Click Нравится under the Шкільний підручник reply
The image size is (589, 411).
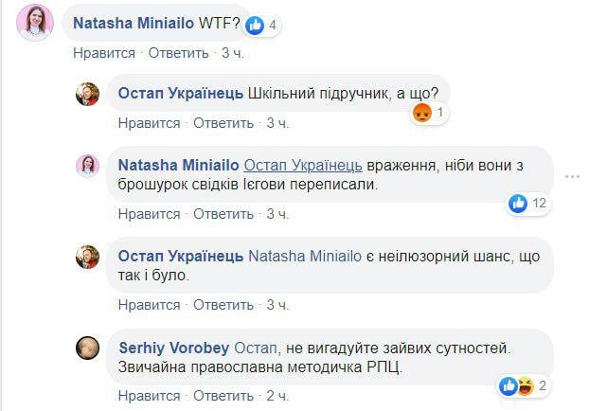(149, 123)
